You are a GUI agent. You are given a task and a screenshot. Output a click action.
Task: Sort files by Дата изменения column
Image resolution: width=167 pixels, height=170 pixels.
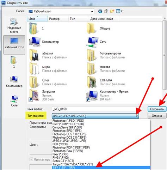coord(102,19)
